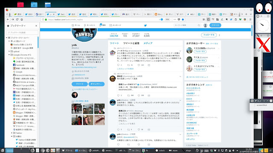The image size is (273, 153).
Task: Retweet the last visible ystk tweet
Action: click(128, 144)
